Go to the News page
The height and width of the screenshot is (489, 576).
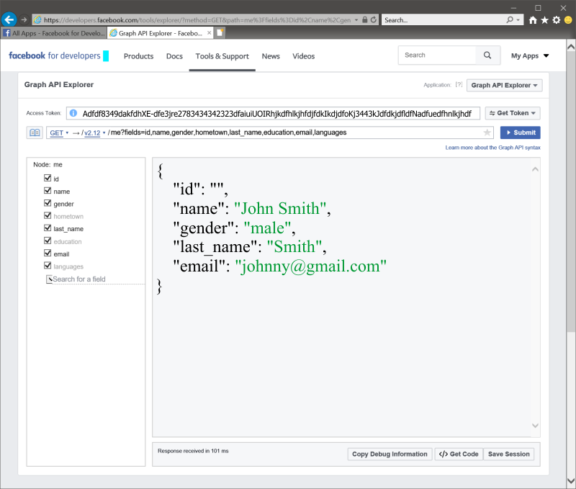[271, 56]
